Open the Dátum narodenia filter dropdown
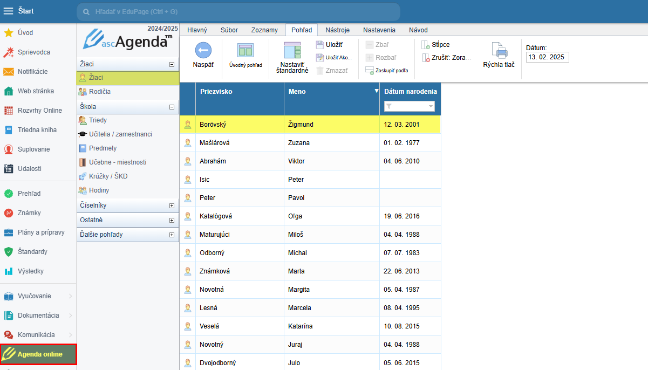 [x=430, y=107]
